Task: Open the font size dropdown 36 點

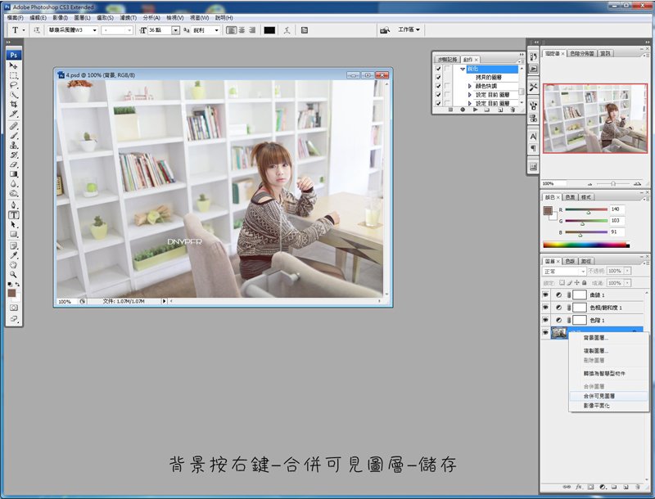Action: pyautogui.click(x=175, y=30)
